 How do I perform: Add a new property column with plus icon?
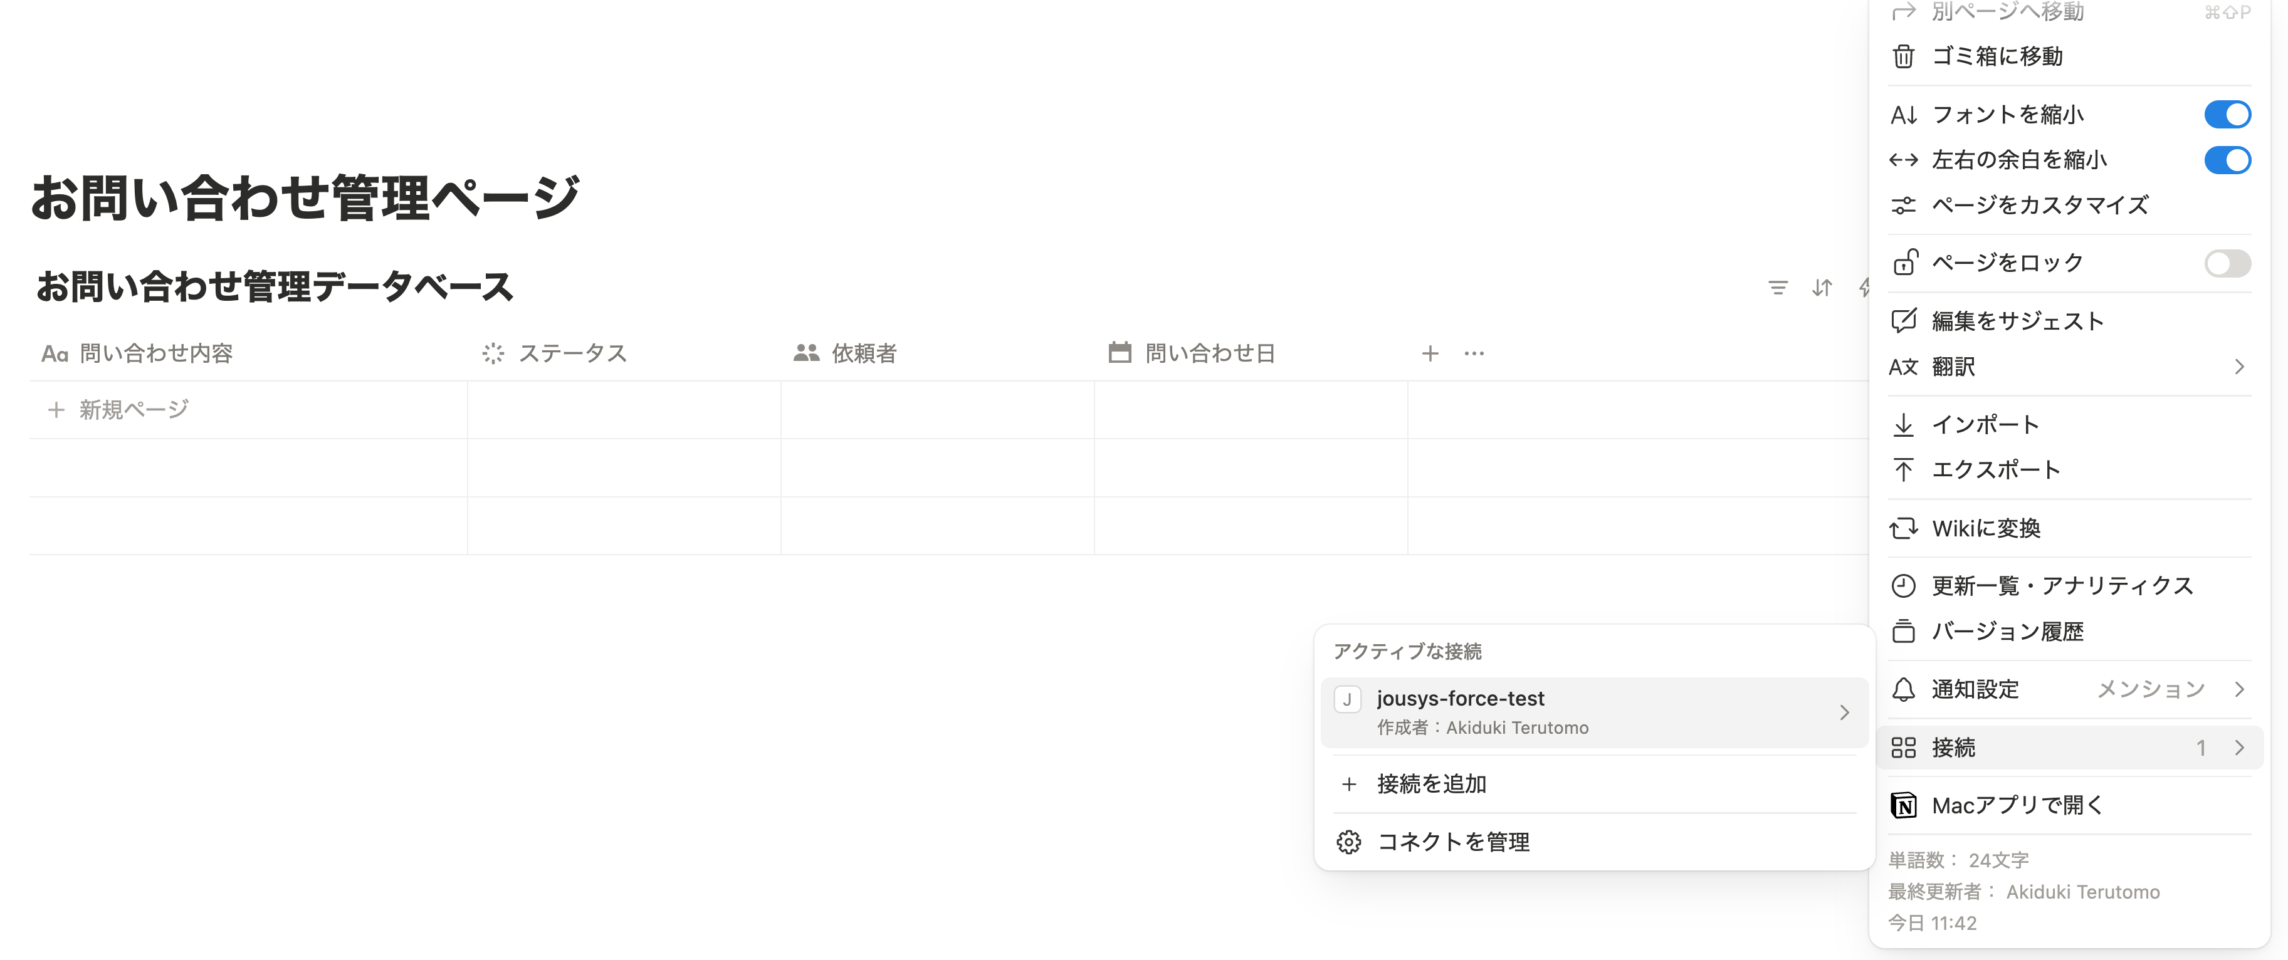pyautogui.click(x=1430, y=353)
